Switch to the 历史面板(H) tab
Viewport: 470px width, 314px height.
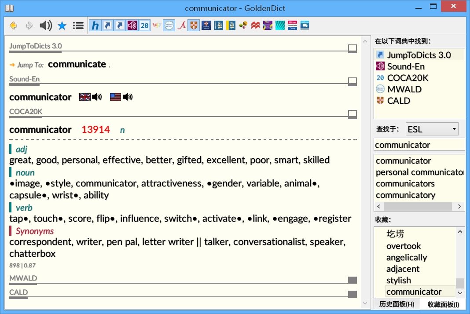[x=397, y=304]
